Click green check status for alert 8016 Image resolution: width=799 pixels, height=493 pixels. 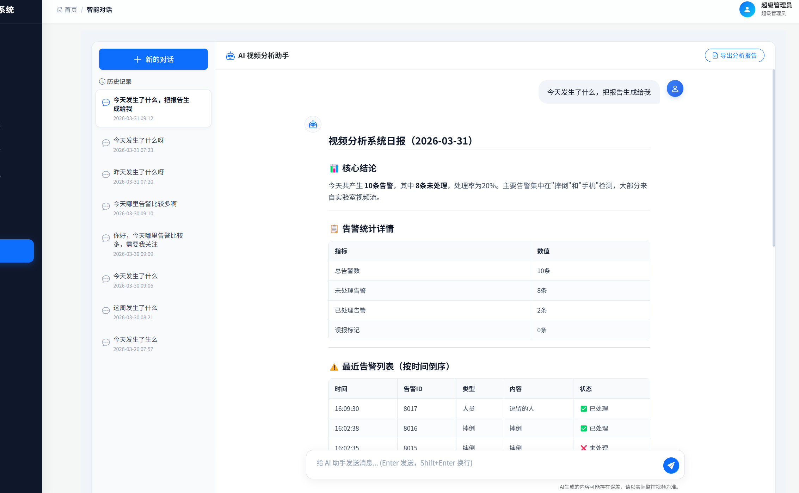click(x=584, y=429)
